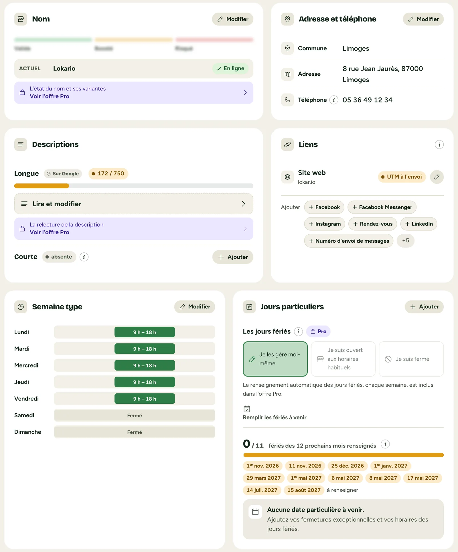
Task: Click the '25 déc. 2026' holiday chip
Action: (x=347, y=466)
